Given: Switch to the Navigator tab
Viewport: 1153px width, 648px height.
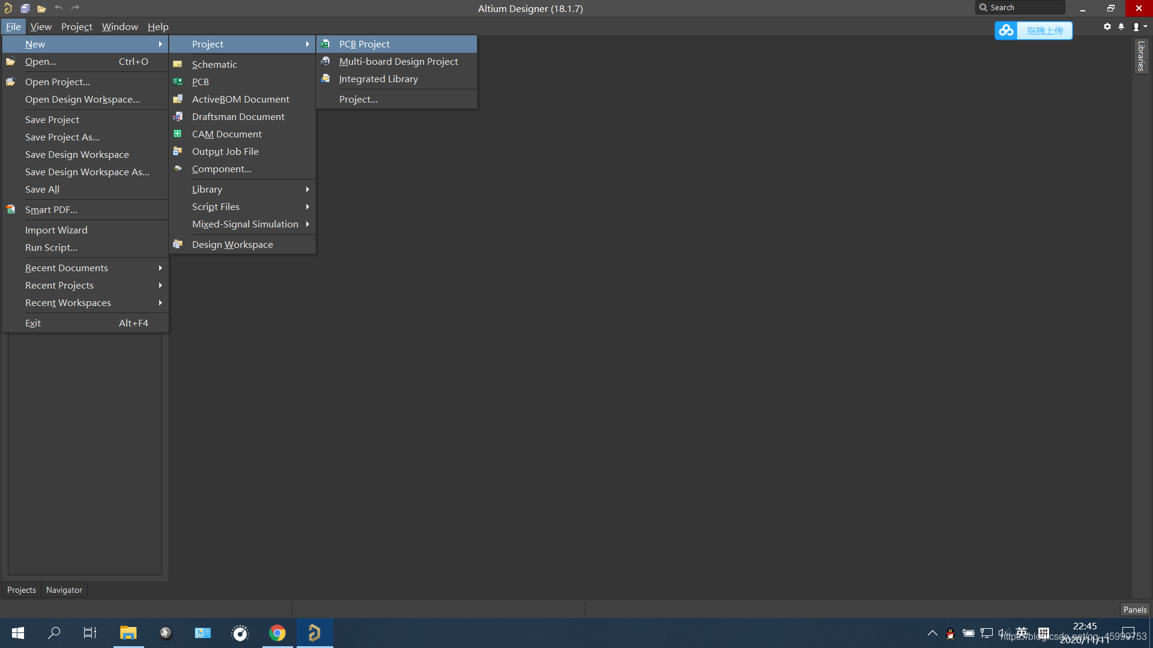Looking at the screenshot, I should tap(64, 590).
